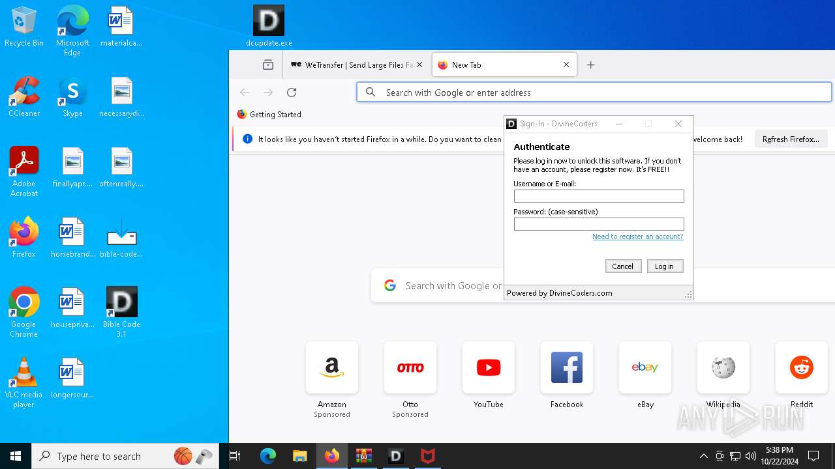Switch to Firefox on taskbar
The width and height of the screenshot is (835, 469).
[332, 456]
